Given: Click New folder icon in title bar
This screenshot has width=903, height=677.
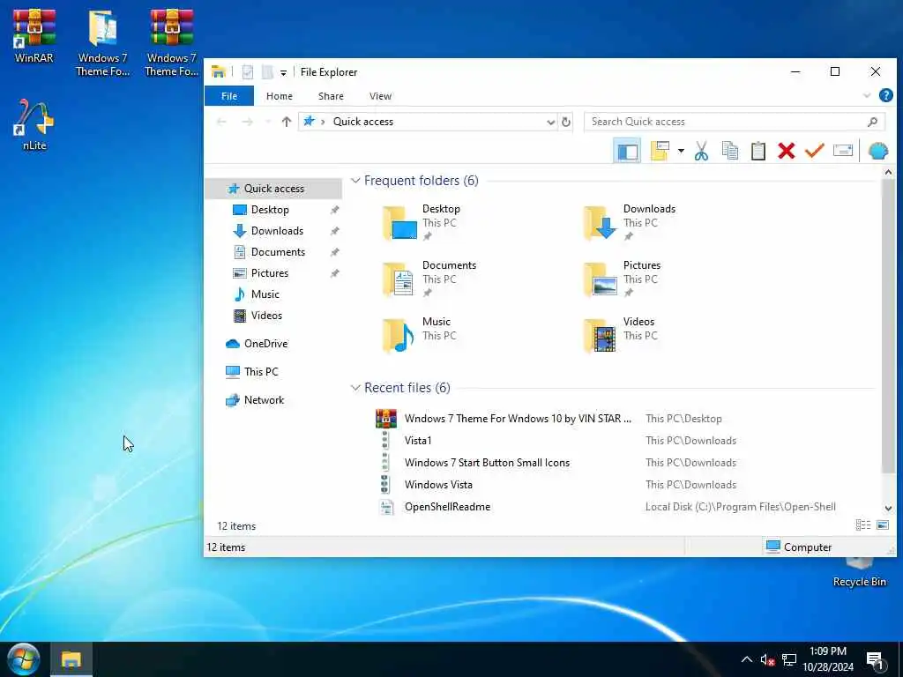Looking at the screenshot, I should (x=267, y=72).
